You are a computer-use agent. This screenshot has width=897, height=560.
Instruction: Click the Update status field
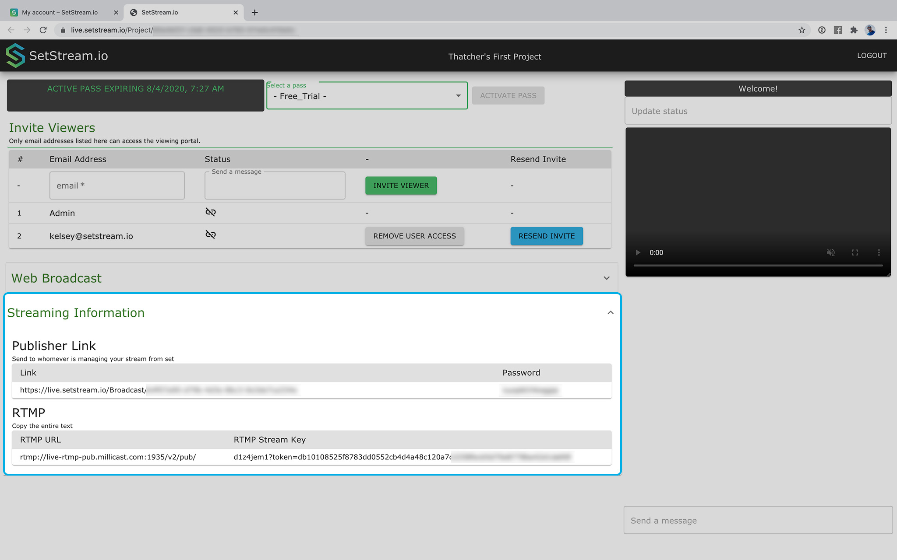click(x=758, y=111)
